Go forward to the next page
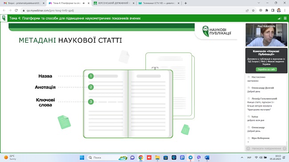This screenshot has height=162, width=289. click(10, 11)
